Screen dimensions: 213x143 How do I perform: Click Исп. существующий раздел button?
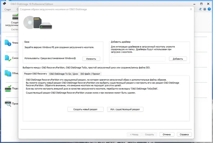tap(125, 109)
